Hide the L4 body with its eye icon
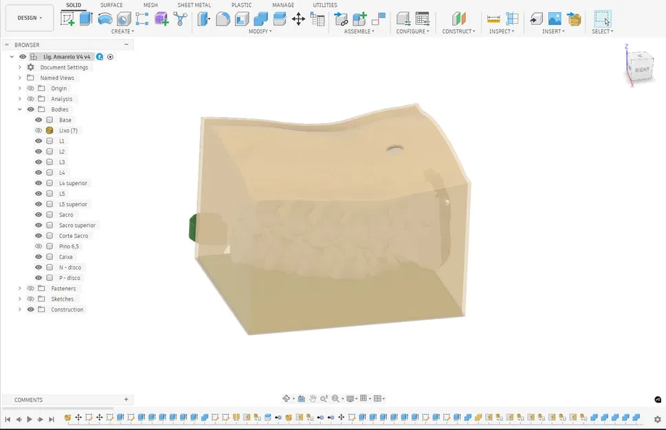This screenshot has height=430, width=666. pos(38,172)
